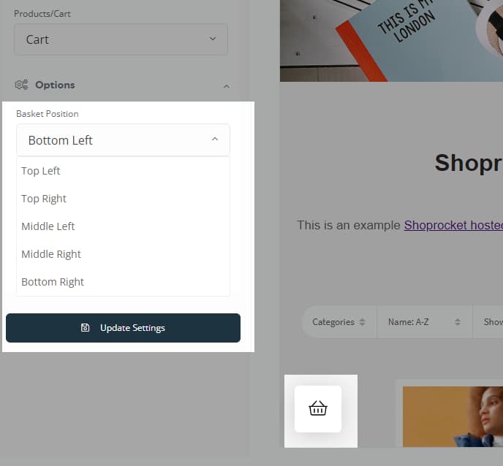Click the Name: A-Z sort arrows
Viewport: 503px width, 466px height.
tap(458, 322)
